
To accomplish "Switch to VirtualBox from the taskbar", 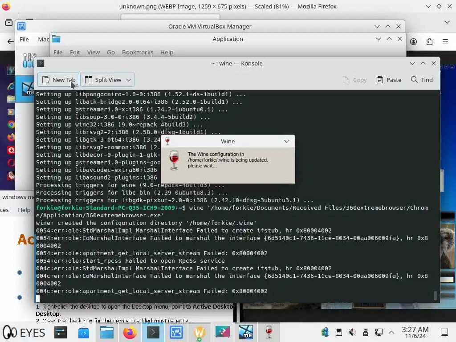I will point(176,332).
